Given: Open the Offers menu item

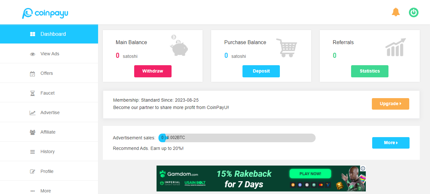Looking at the screenshot, I should 46,73.
